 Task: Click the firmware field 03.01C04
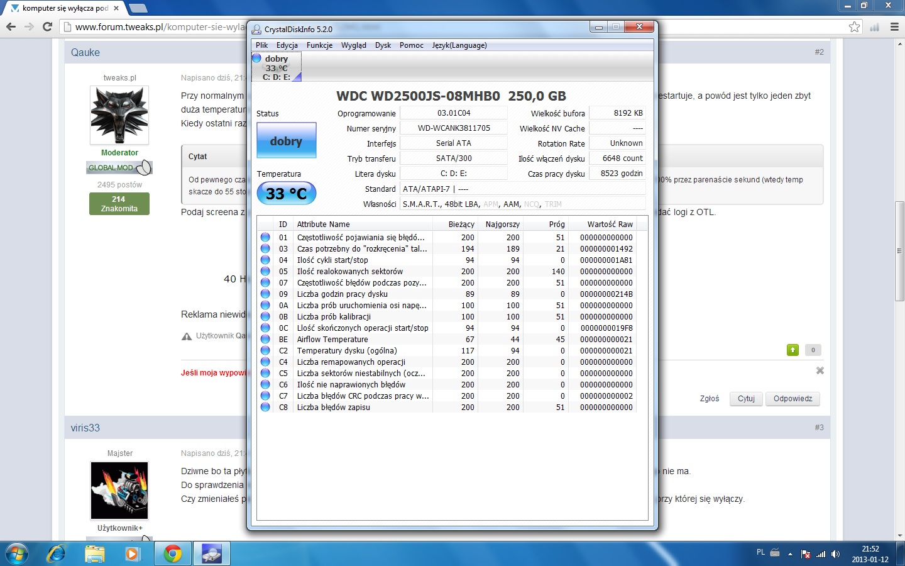click(454, 113)
